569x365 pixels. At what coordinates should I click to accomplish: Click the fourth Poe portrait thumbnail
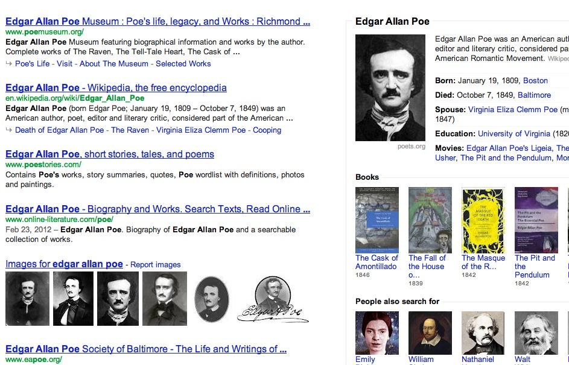click(x=165, y=299)
